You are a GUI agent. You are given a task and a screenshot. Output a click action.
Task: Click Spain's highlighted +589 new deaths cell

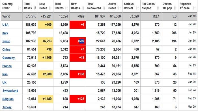[x=78, y=41]
